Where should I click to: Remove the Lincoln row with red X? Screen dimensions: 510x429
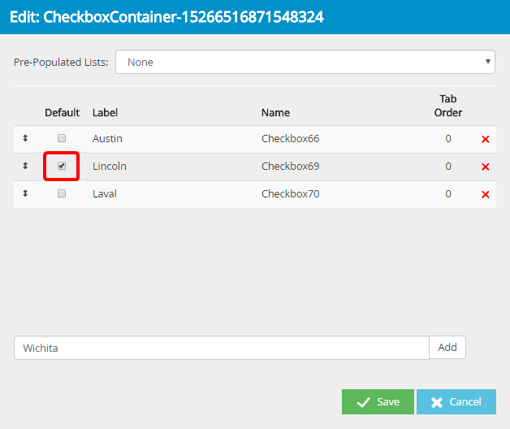pyautogui.click(x=485, y=167)
